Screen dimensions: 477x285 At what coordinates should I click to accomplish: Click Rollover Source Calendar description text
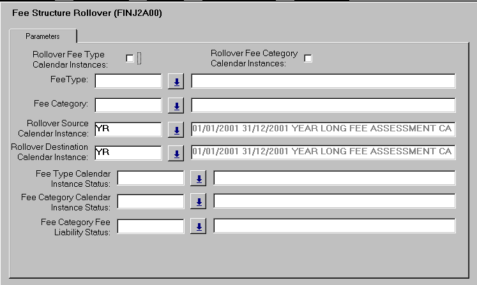(x=323, y=129)
